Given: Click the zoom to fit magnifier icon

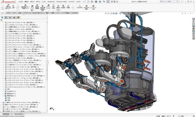Looking at the screenshot, I should tap(106, 13).
